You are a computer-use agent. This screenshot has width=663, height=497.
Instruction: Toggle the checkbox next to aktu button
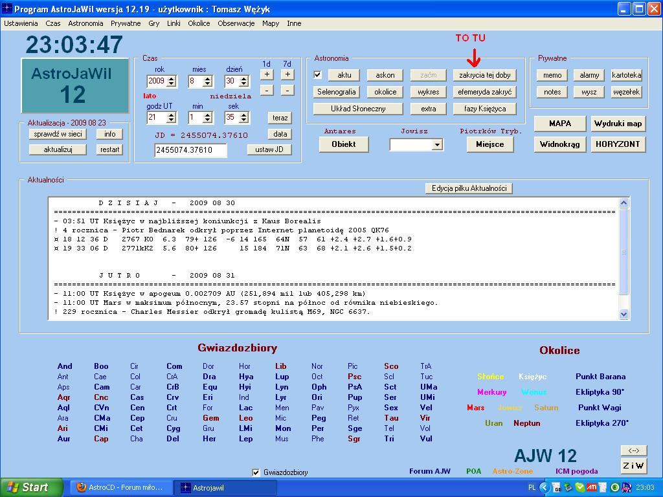point(317,75)
